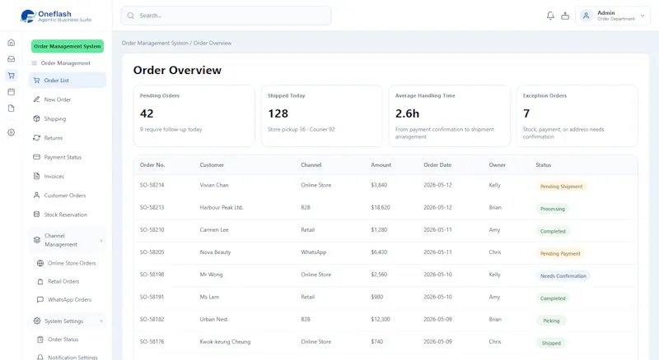Open Notification Settings link
The image size is (659, 360).
(72, 357)
